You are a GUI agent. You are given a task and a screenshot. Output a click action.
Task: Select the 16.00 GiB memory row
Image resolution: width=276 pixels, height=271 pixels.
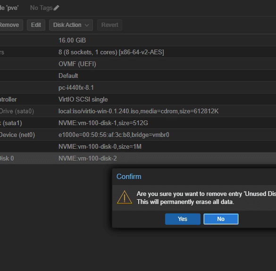click(x=138, y=40)
